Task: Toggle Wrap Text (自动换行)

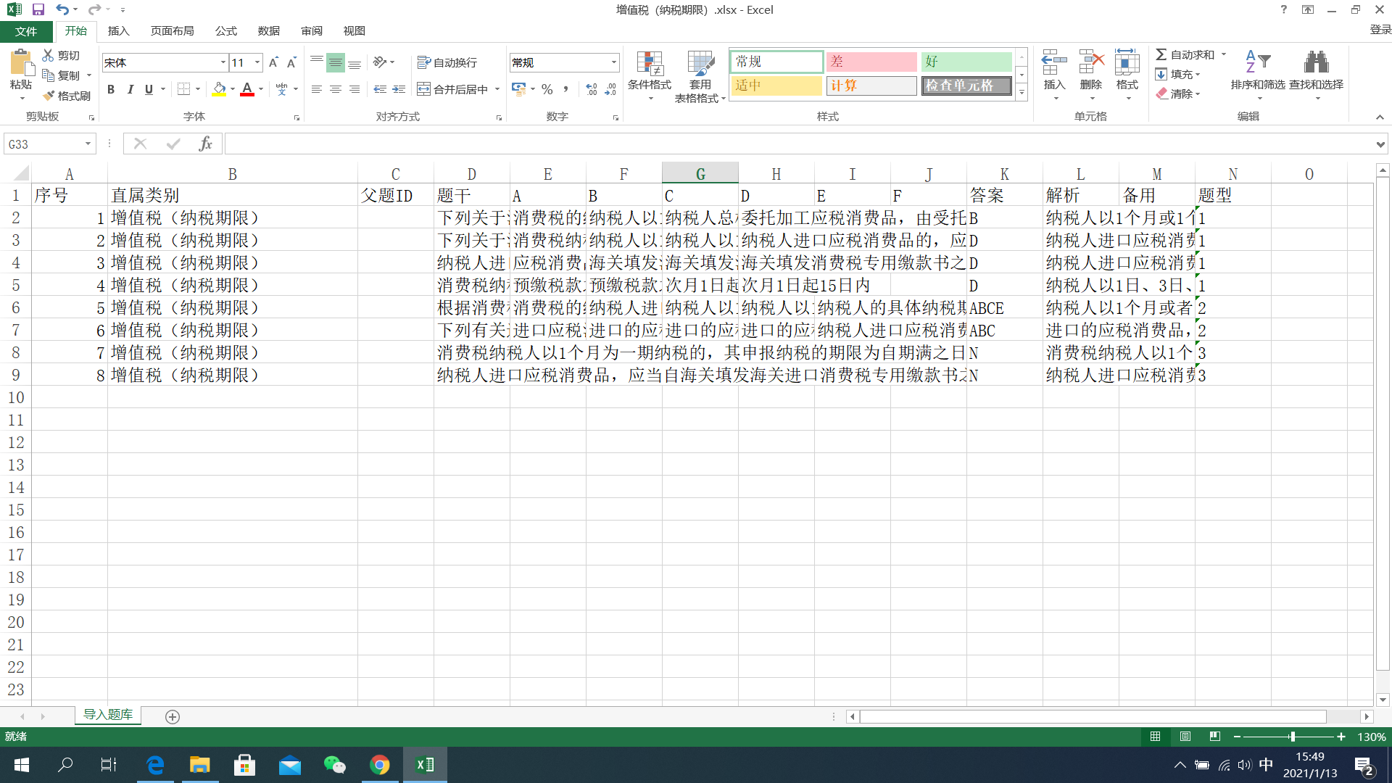Action: point(447,62)
